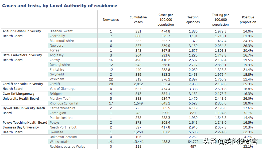Click Newport cumulative cases value 827
Screen dimensions: 262x149
[x=138, y=46]
